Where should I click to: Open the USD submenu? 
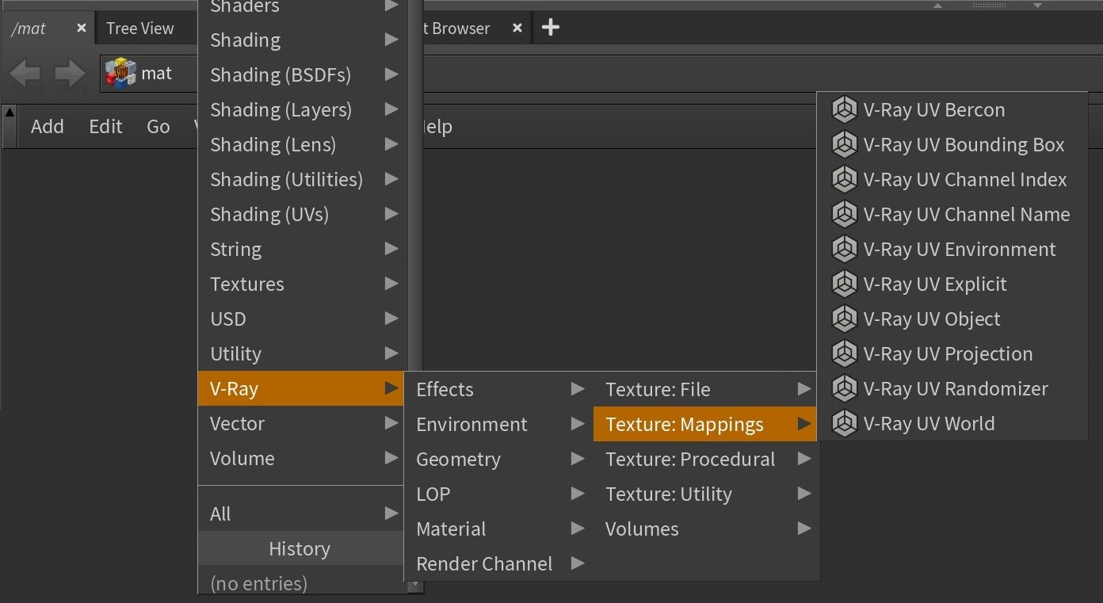[x=303, y=319]
